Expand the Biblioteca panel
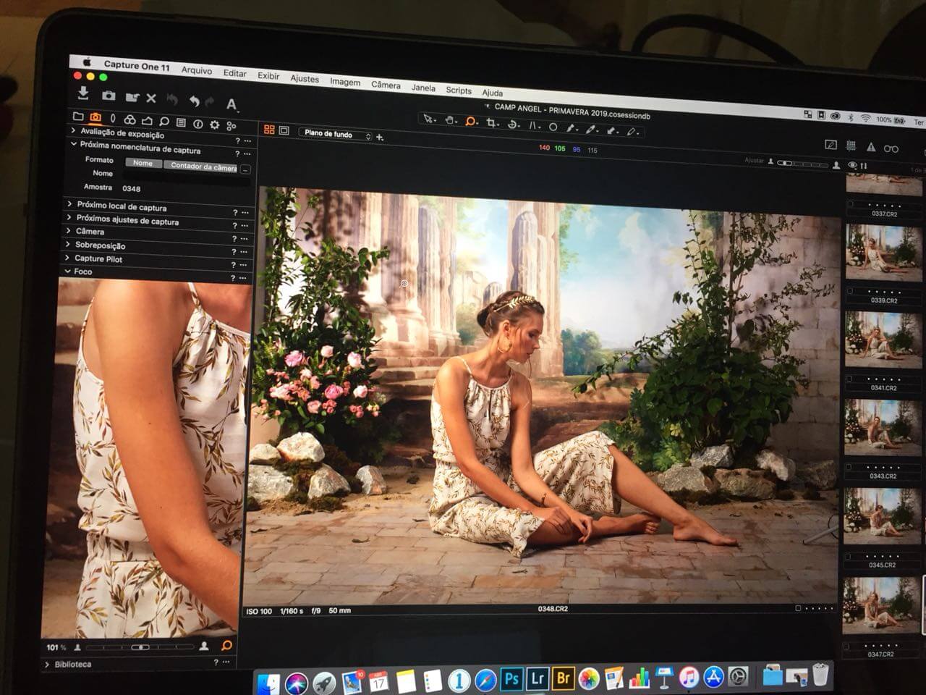This screenshot has height=695, width=926. [48, 663]
